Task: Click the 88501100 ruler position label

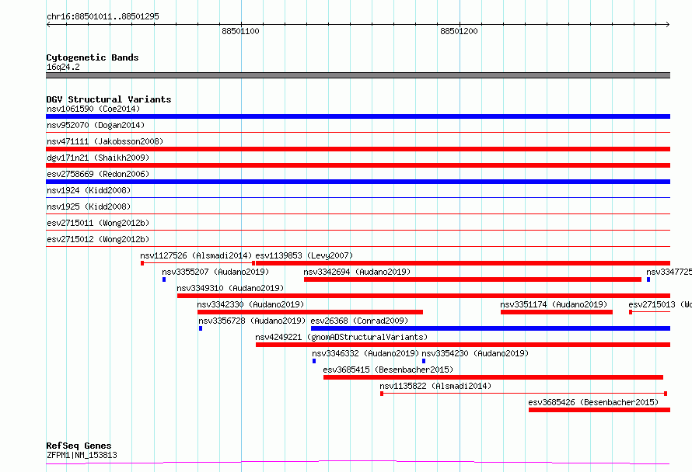Action: [240, 31]
